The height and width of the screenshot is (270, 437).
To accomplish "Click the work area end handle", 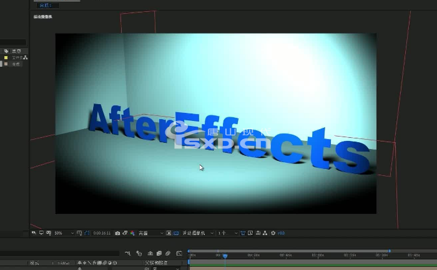I will pyautogui.click(x=390, y=251).
